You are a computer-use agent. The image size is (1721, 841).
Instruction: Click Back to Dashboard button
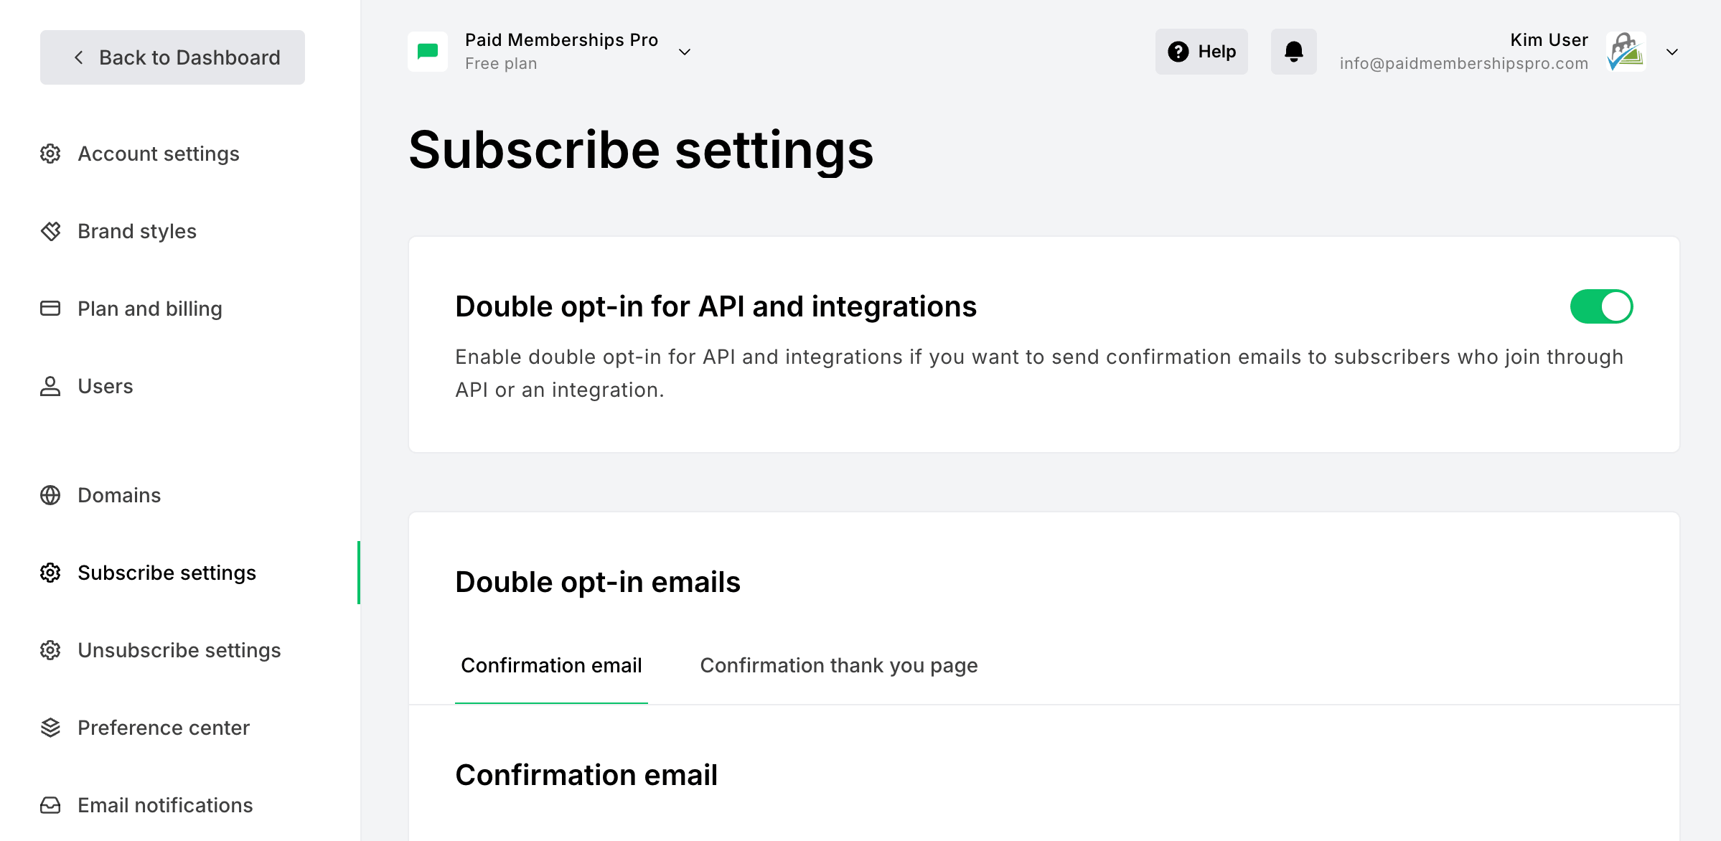172,57
